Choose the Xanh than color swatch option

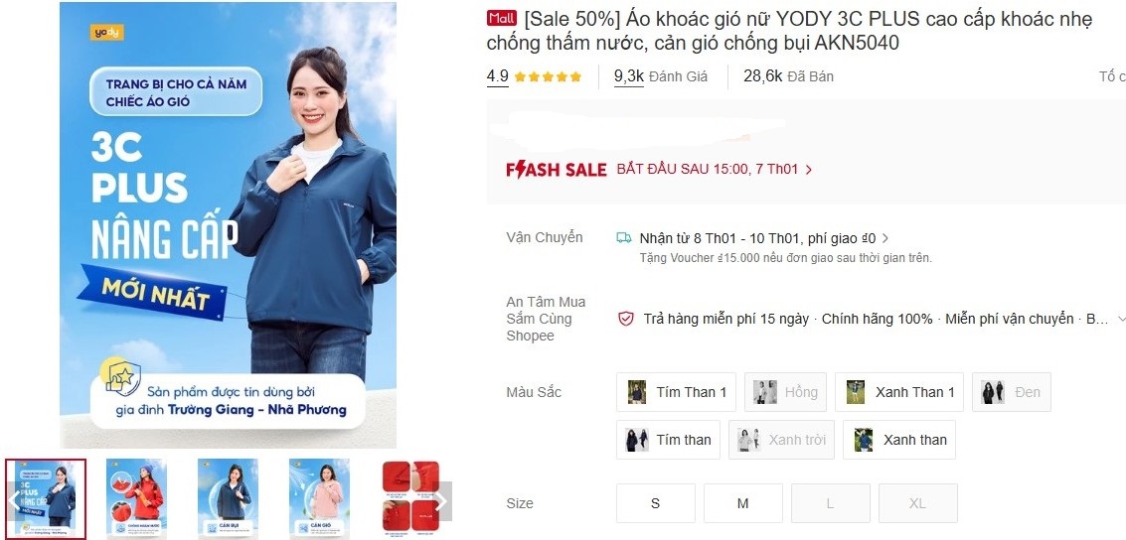pyautogui.click(x=899, y=440)
